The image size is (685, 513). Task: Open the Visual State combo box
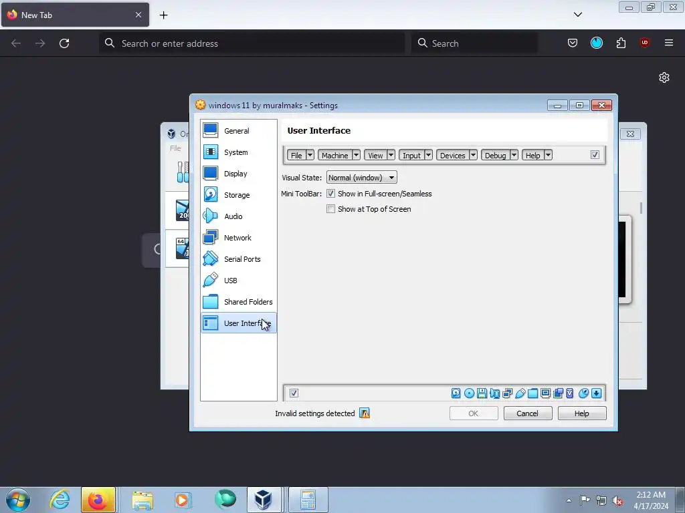(x=362, y=178)
